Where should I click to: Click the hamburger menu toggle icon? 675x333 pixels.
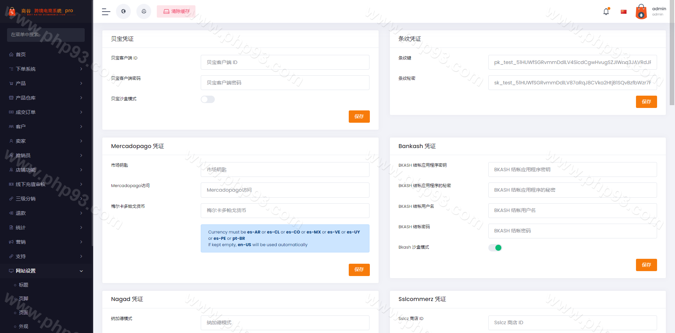[x=106, y=12]
